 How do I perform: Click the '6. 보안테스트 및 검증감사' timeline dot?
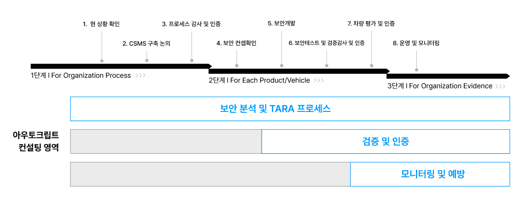tap(326, 65)
